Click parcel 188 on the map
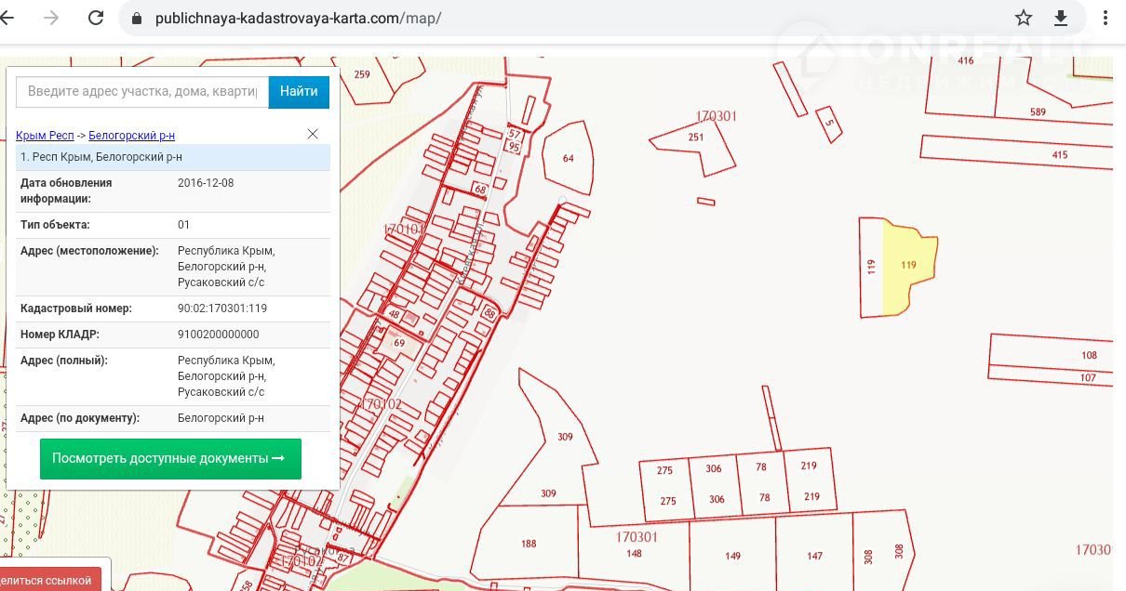 pos(529,544)
